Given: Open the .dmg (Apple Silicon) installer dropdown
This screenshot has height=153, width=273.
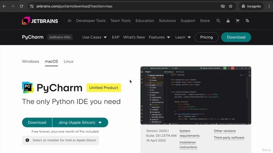Looking at the screenshot, I should 80,122.
